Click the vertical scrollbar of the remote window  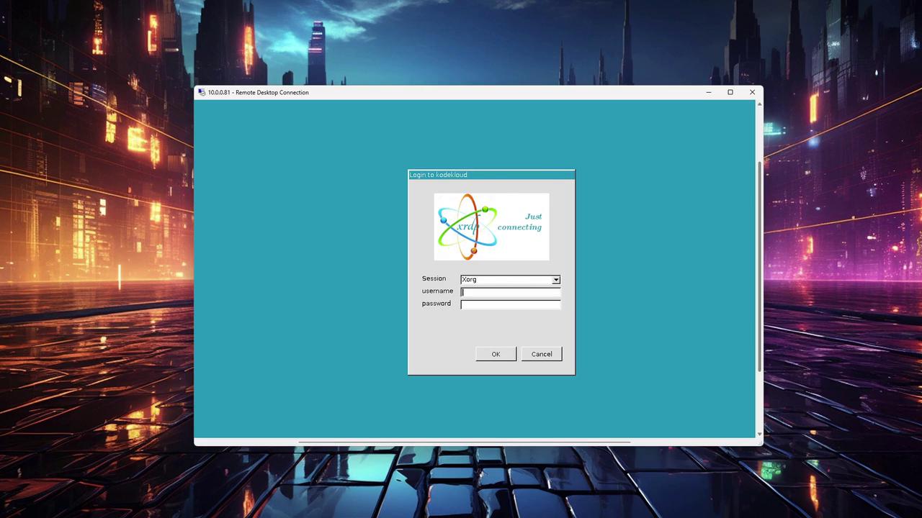click(x=759, y=266)
